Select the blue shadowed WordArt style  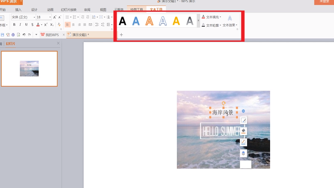(x=136, y=21)
